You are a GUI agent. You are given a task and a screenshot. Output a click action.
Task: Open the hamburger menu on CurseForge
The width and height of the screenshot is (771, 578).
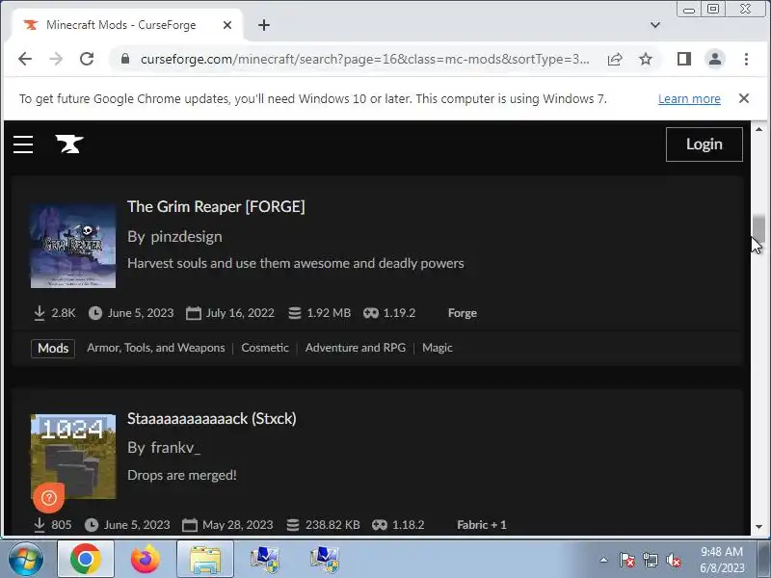tap(23, 144)
